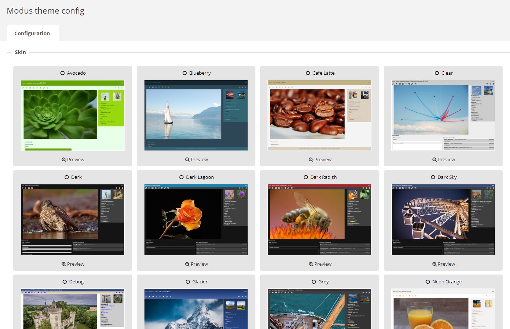
Task: Click the magnifier icon under Clear
Action: [x=434, y=160]
